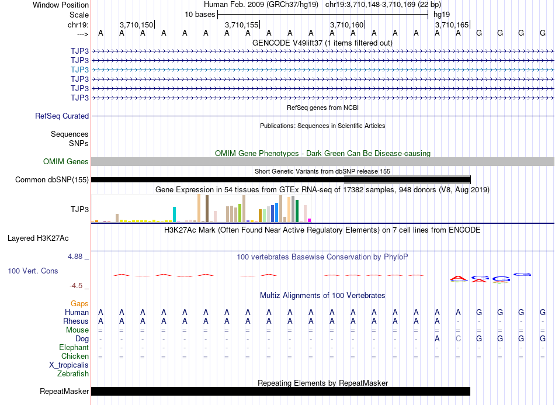Viewport: 555px width, 405px height.
Task: Click the H3K27Ac Mark track title
Action: [322, 230]
